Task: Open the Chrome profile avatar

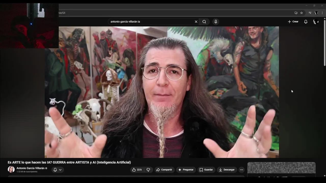Action: (x=316, y=13)
